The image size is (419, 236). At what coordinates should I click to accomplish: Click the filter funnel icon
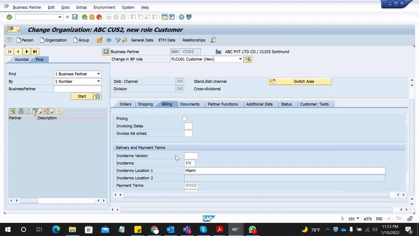pos(36,111)
